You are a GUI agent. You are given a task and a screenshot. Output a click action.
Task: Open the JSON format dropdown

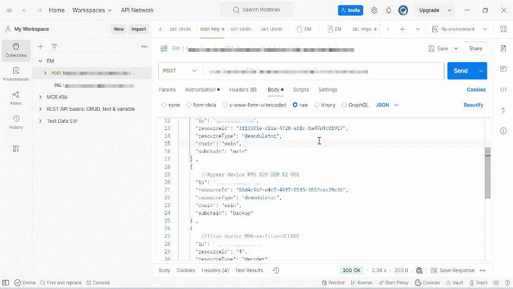click(x=387, y=105)
